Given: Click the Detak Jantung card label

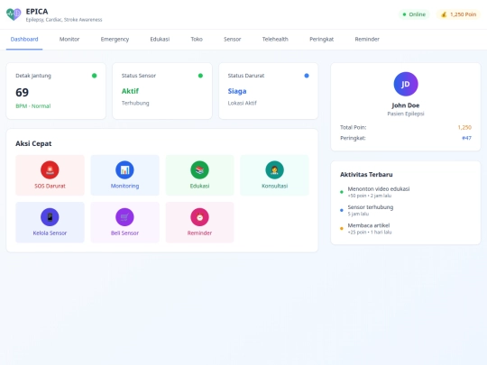Looking at the screenshot, I should point(33,76).
